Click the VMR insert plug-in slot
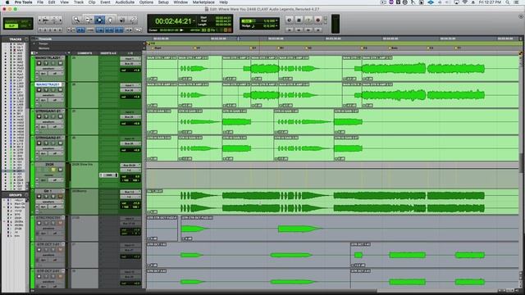The height and width of the screenshot is (295, 525). 109,175
